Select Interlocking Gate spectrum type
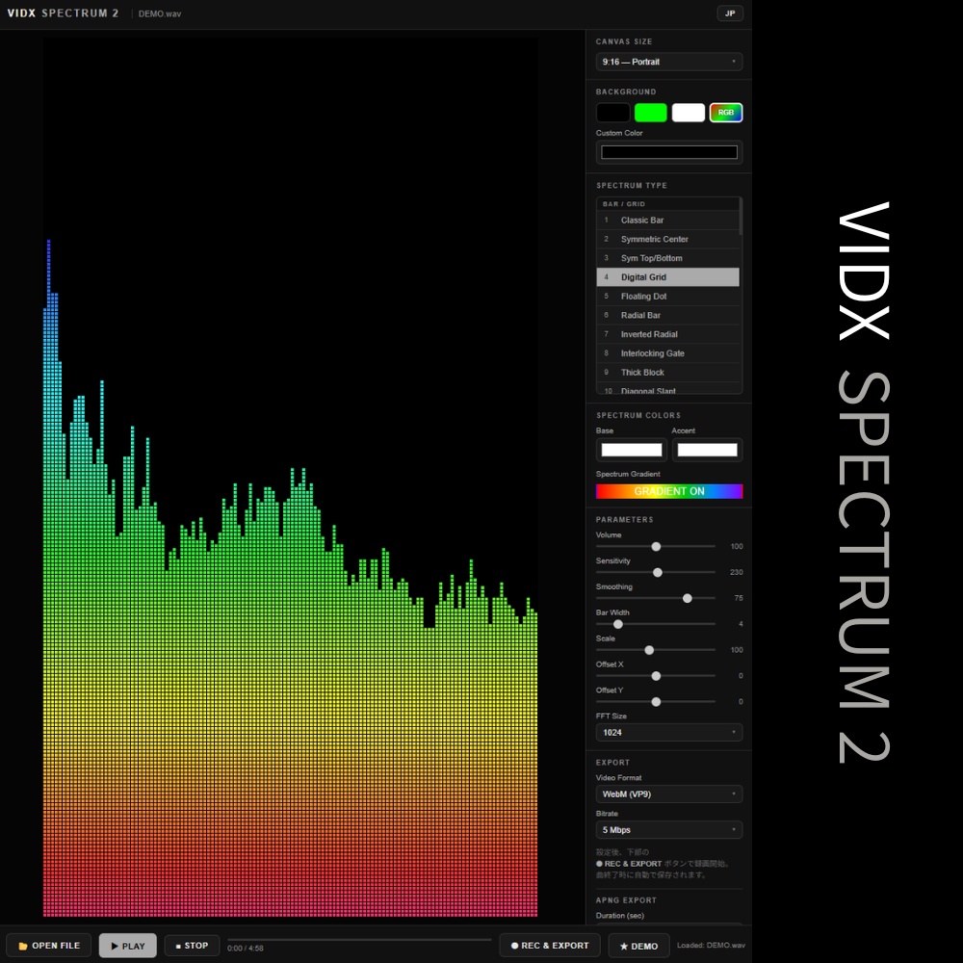This screenshot has height=963, width=963. click(667, 353)
